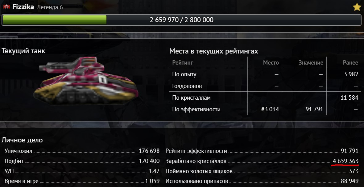Click the Fizzika player name
Screen dimensions: 364x187
coord(23,7)
